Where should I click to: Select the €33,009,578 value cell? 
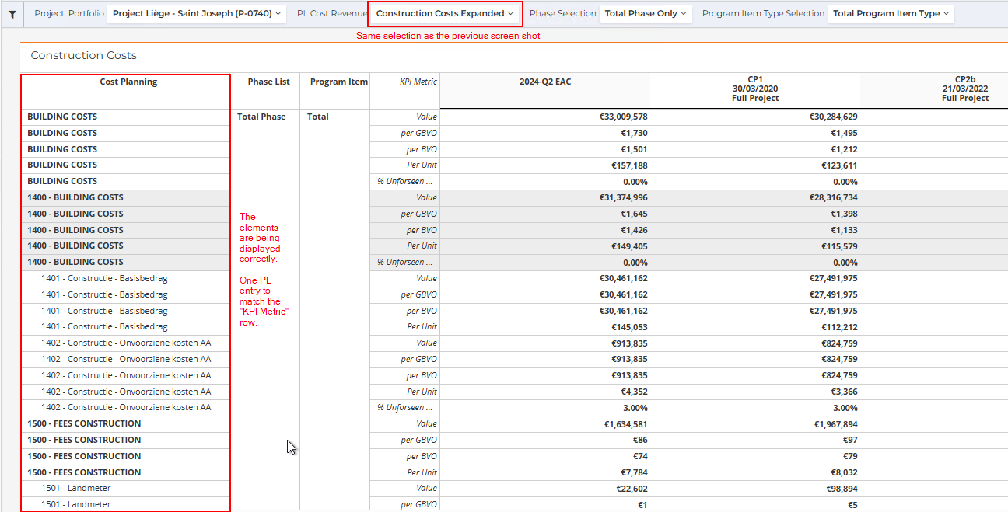pyautogui.click(x=623, y=117)
